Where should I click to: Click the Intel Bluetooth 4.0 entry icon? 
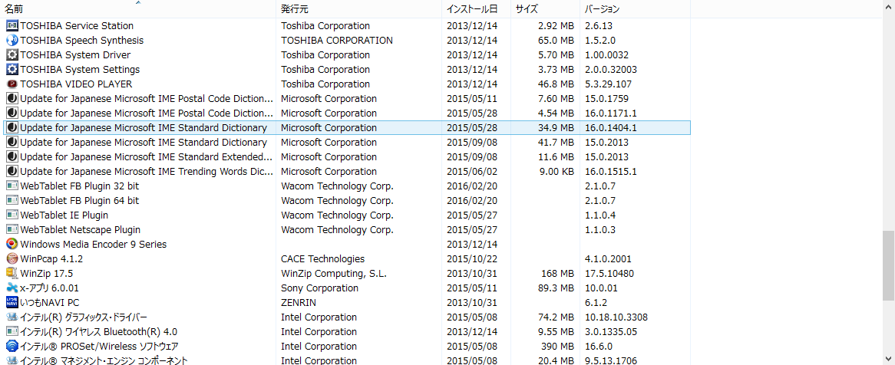[x=12, y=331]
